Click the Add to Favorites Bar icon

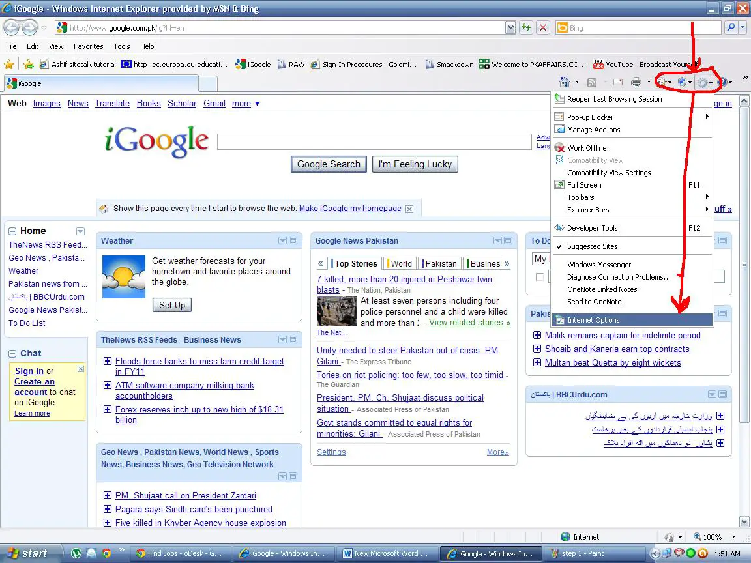[29, 64]
